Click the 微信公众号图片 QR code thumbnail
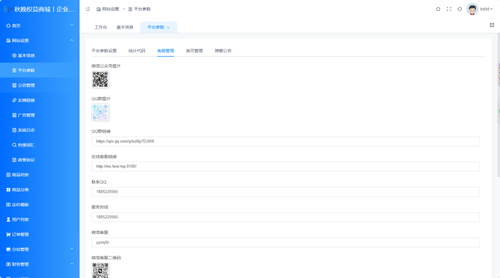500x278 pixels. coord(100,79)
